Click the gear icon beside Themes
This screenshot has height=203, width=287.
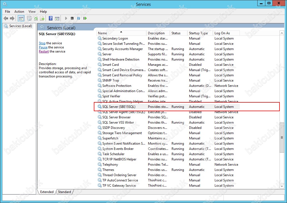pyautogui.click(x=100, y=170)
